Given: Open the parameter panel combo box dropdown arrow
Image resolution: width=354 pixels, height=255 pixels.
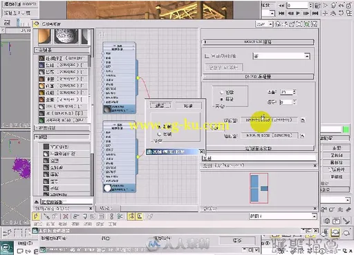Looking at the screenshot, I should pyautogui.click(x=307, y=56).
